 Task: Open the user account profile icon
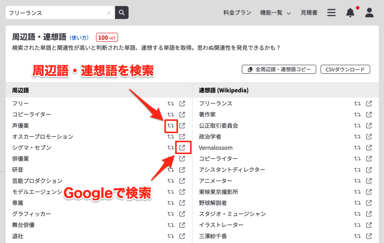coord(369,13)
